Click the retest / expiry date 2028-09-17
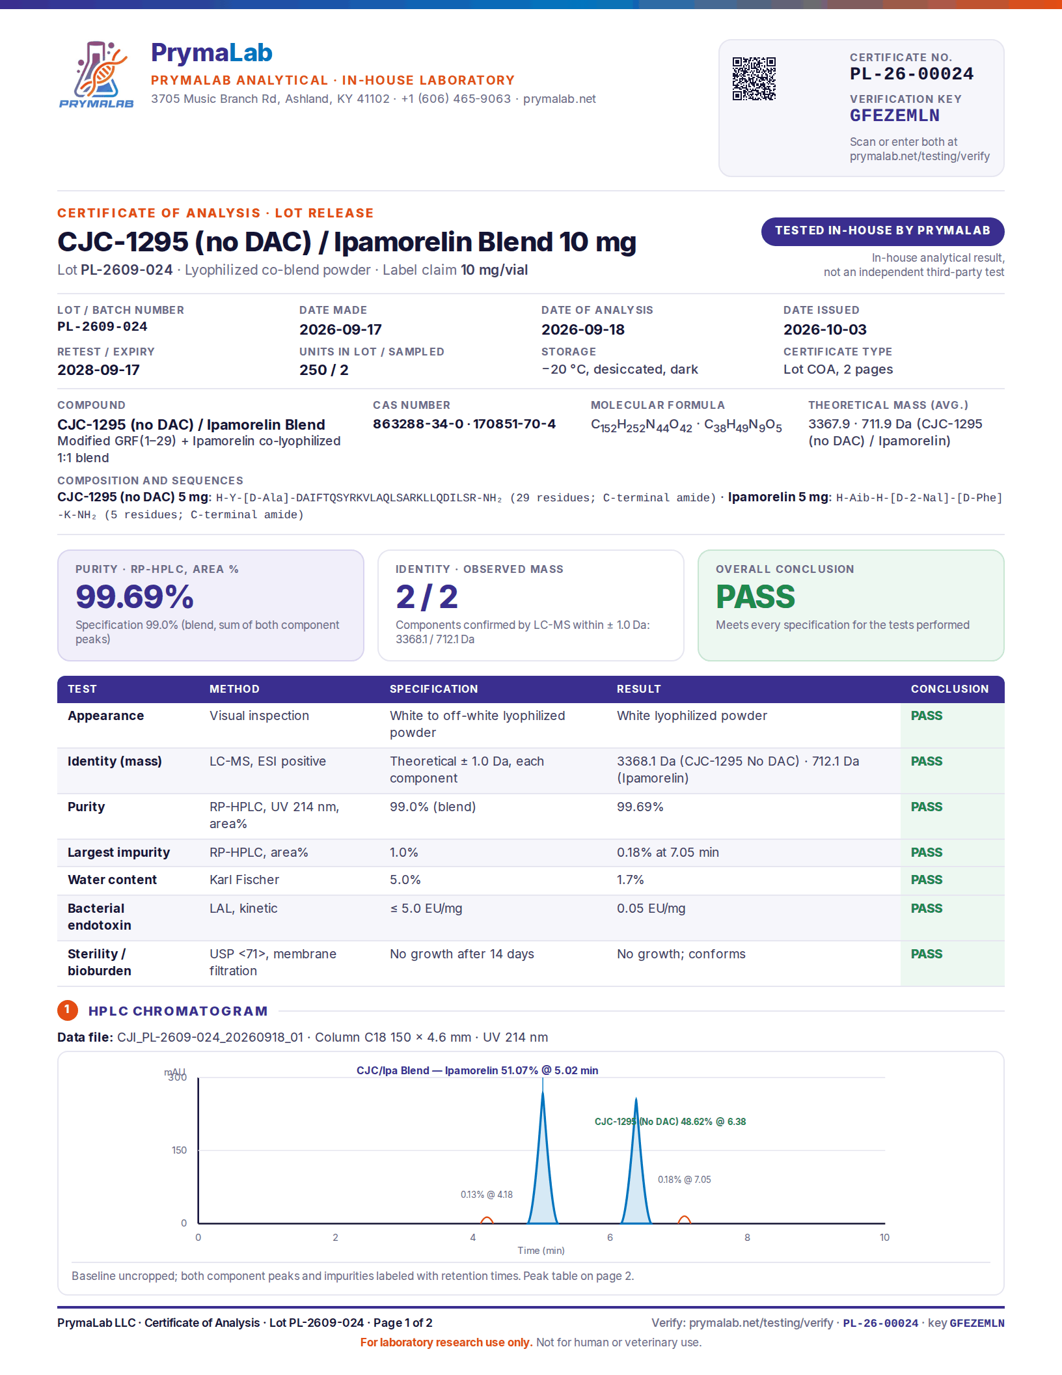The width and height of the screenshot is (1062, 1375). click(98, 370)
